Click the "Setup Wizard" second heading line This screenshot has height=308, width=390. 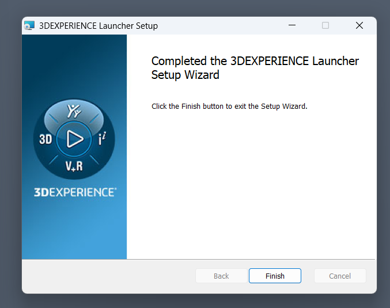[x=185, y=75]
